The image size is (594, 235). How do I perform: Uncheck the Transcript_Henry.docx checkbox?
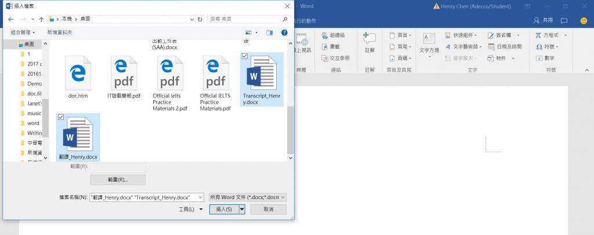244,56
